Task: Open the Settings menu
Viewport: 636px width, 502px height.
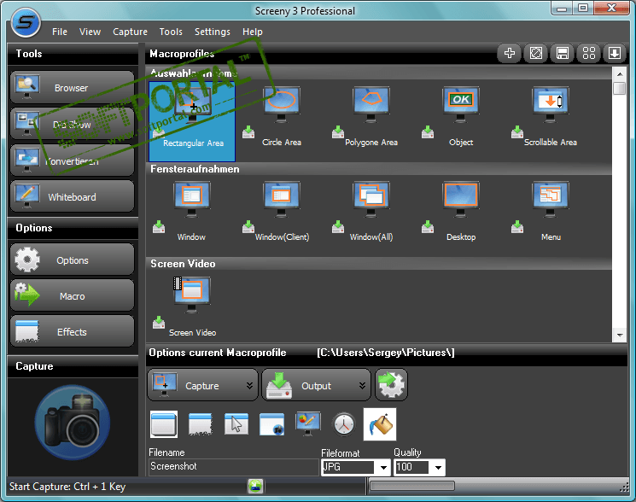Action: 212,32
